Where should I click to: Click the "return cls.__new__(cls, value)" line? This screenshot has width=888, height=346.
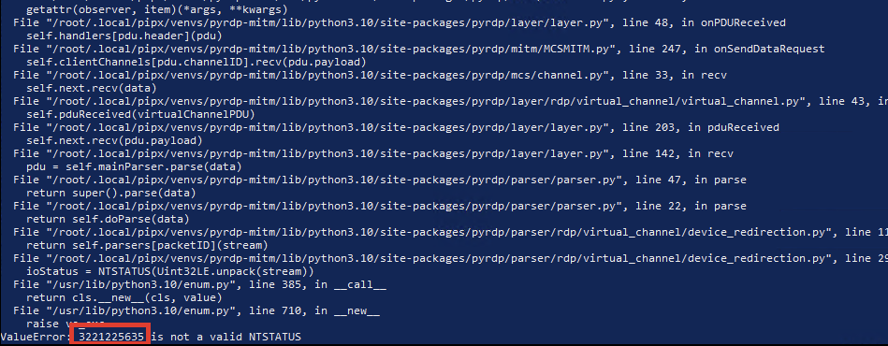click(124, 298)
